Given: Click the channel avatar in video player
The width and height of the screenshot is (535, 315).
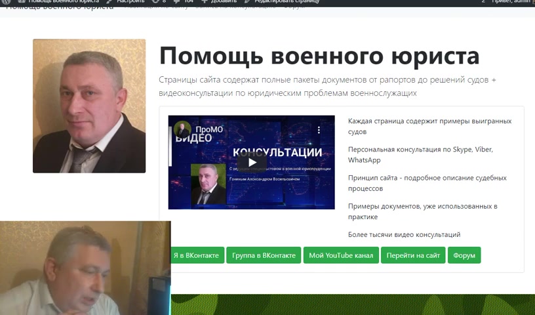Looking at the screenshot, I should pyautogui.click(x=182, y=129).
